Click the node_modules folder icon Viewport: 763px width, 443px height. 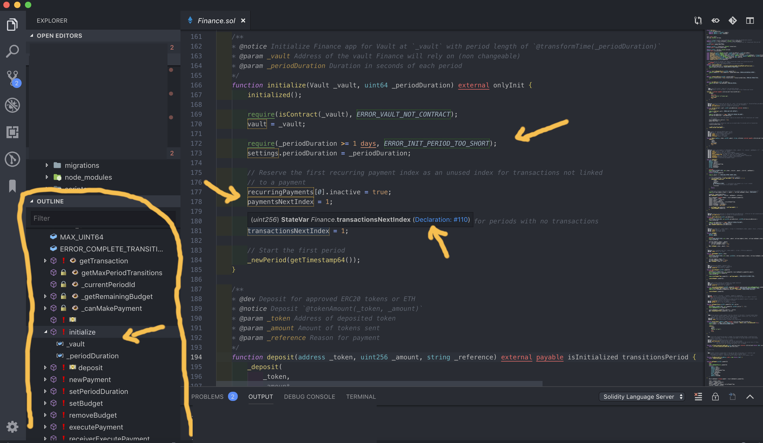[57, 177]
